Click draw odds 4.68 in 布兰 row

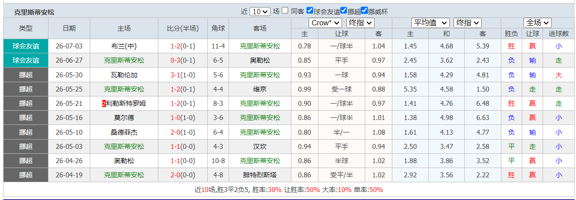tap(446, 46)
